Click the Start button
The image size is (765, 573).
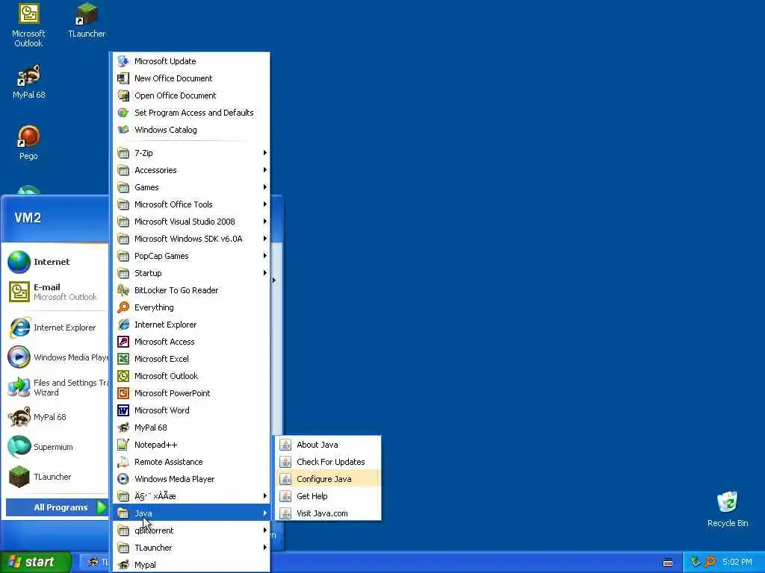(x=35, y=562)
